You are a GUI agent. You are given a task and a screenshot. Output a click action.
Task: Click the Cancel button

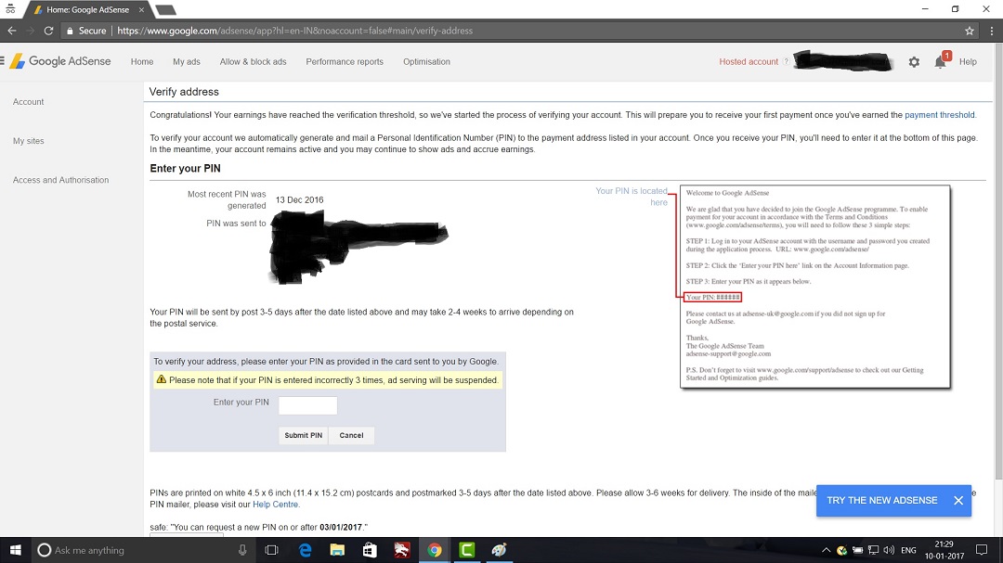[351, 435]
